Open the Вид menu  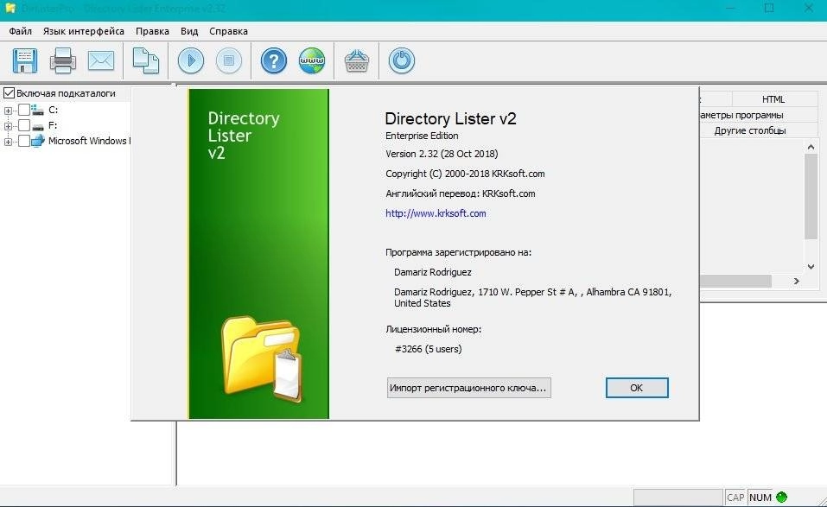pos(189,31)
